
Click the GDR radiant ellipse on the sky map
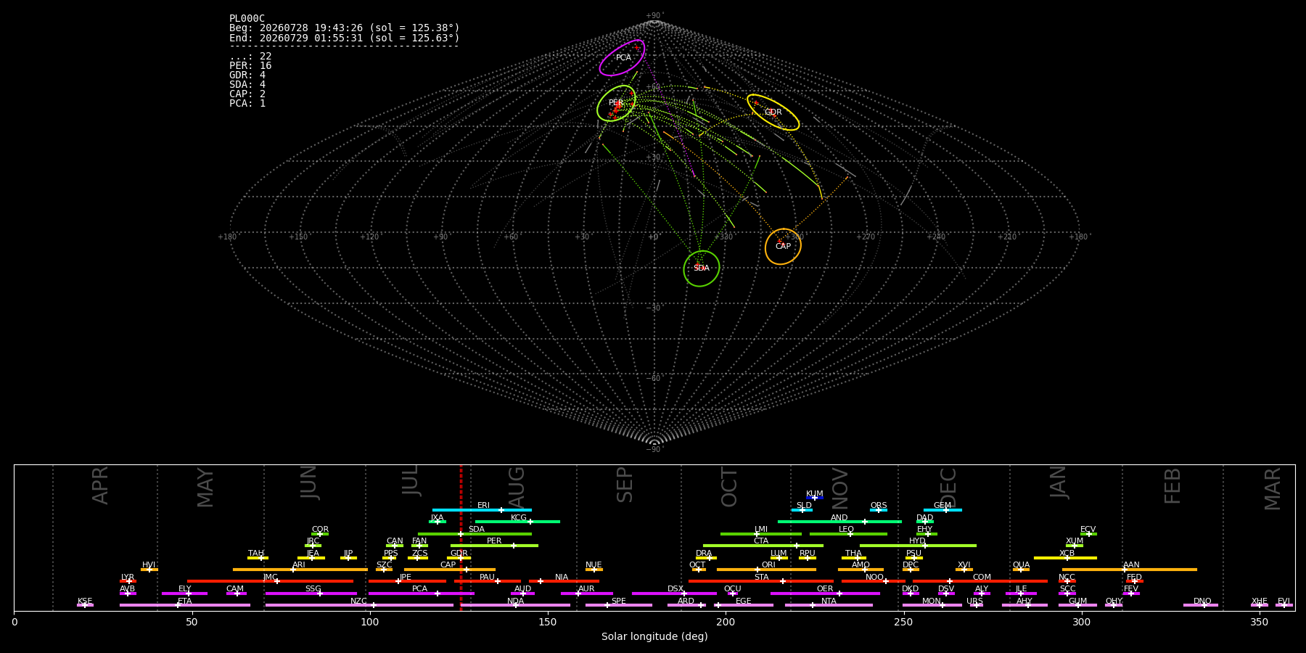(x=773, y=112)
